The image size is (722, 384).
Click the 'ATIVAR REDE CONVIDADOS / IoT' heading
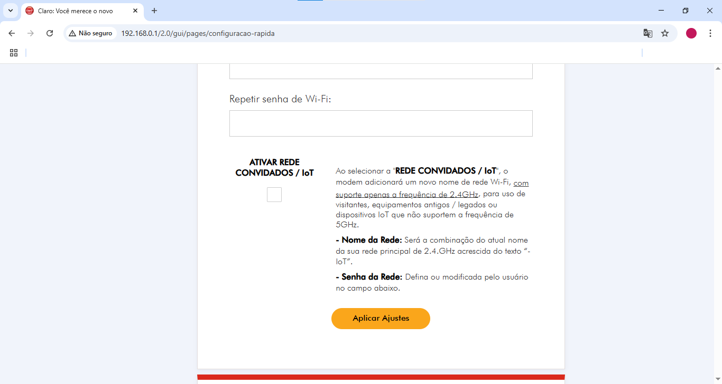[274, 168]
